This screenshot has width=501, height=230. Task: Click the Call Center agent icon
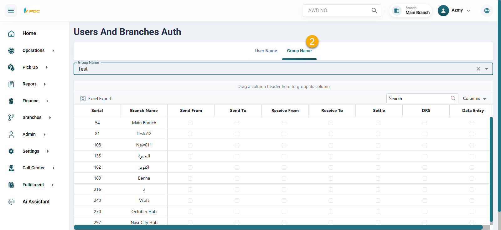click(x=11, y=168)
